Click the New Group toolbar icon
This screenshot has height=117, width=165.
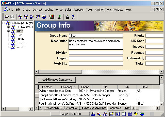pos(20,17)
